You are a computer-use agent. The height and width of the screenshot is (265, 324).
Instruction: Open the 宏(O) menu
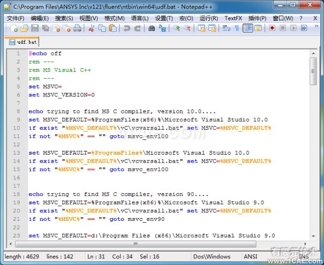[186, 18]
